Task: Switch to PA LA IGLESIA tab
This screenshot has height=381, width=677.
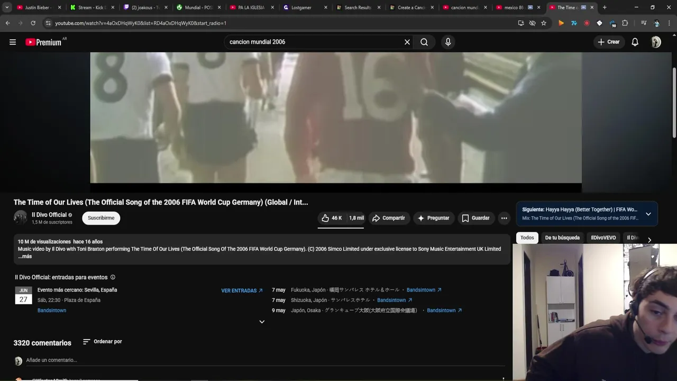Action: (252, 7)
